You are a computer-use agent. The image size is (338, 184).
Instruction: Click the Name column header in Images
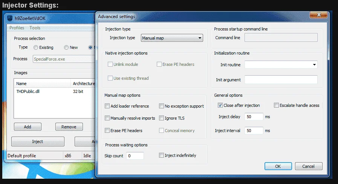tap(42, 84)
